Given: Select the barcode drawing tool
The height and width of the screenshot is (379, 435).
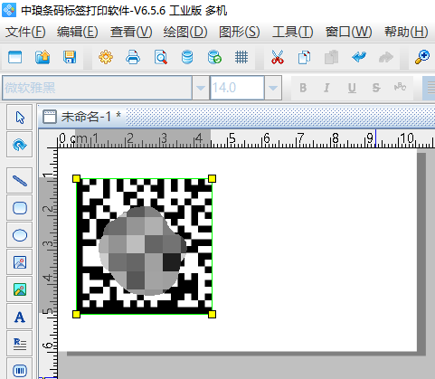Looking at the screenshot, I should point(20,370).
